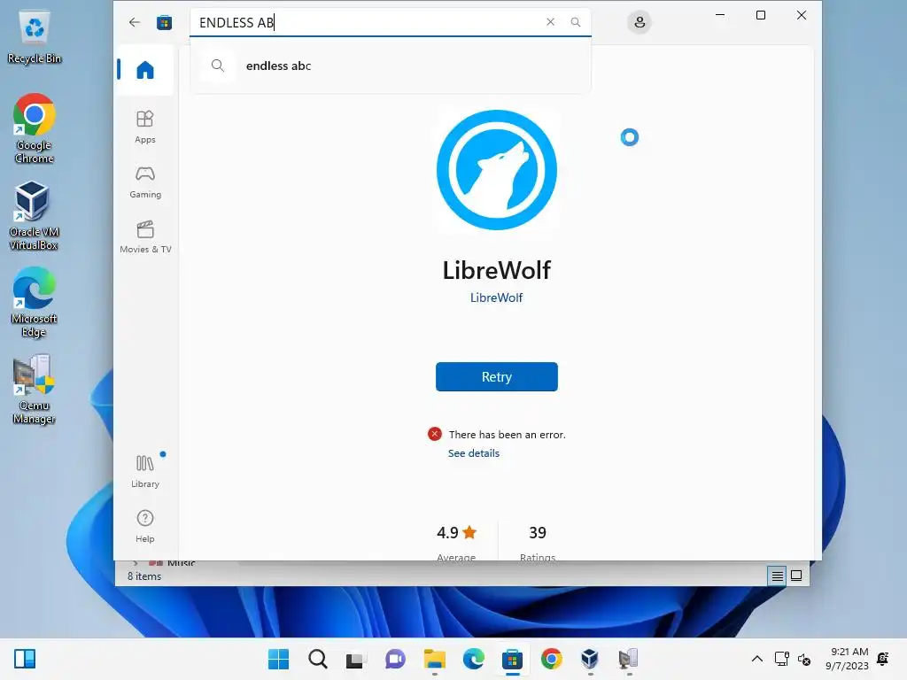Open the user account profile icon
This screenshot has width=907, height=680.
pyautogui.click(x=640, y=22)
